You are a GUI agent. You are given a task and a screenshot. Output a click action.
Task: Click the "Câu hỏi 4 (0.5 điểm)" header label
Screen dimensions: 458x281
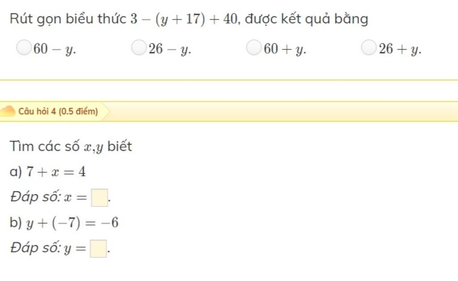[58, 111]
